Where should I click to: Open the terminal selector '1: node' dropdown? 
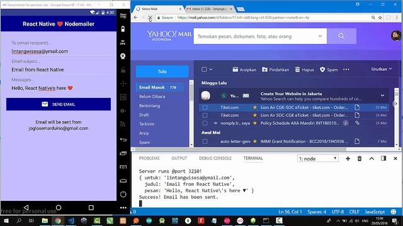point(317,159)
